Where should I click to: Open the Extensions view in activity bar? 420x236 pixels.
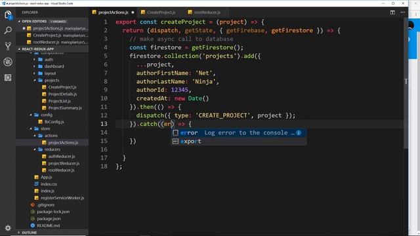pos(8,77)
